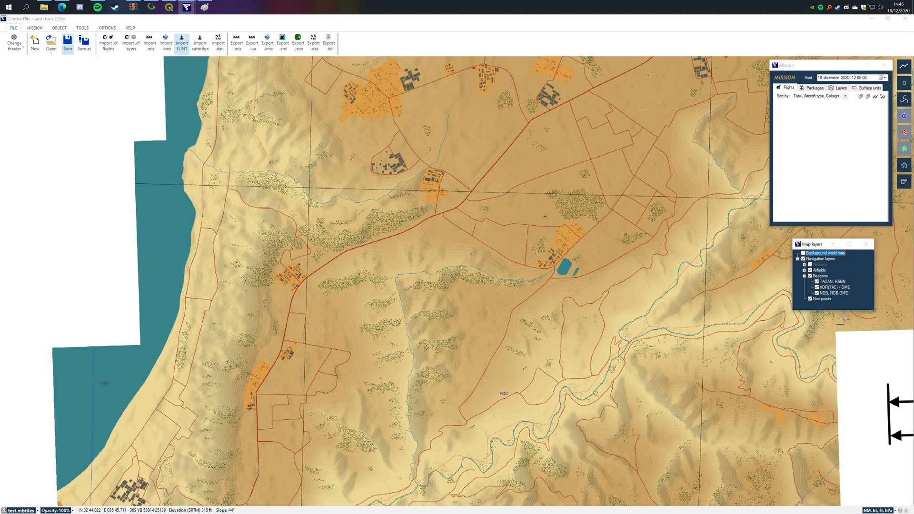This screenshot has width=914, height=514.
Task: Click the green target circle sidebar button
Action: coord(904,149)
